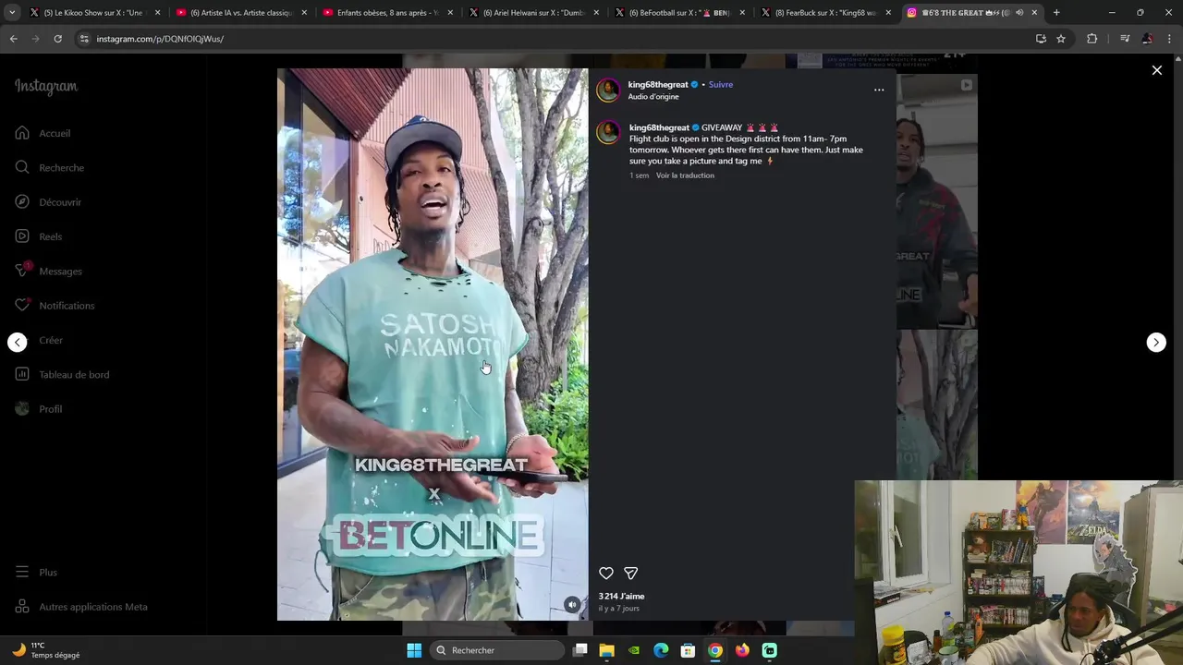View site information icon in address bar
1183x665 pixels.
(84, 39)
